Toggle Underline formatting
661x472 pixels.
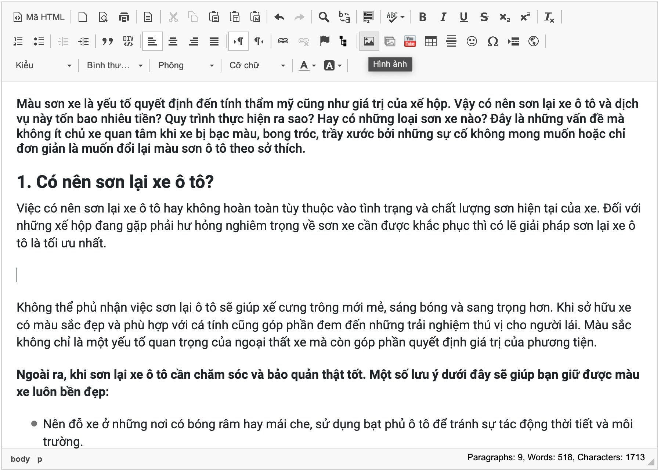tap(463, 17)
